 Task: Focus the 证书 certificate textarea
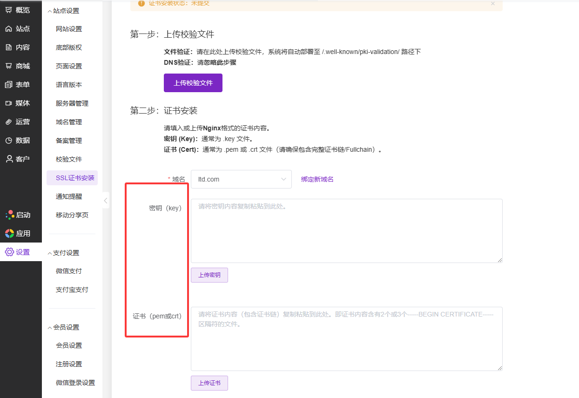point(347,339)
